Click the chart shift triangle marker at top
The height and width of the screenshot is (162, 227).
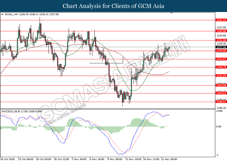point(172,13)
